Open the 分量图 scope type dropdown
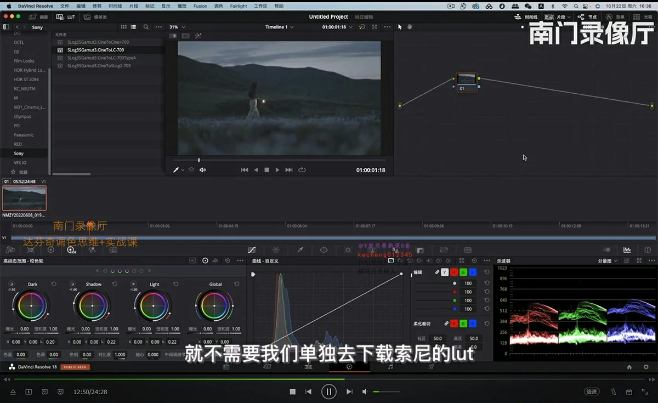 [x=608, y=261]
